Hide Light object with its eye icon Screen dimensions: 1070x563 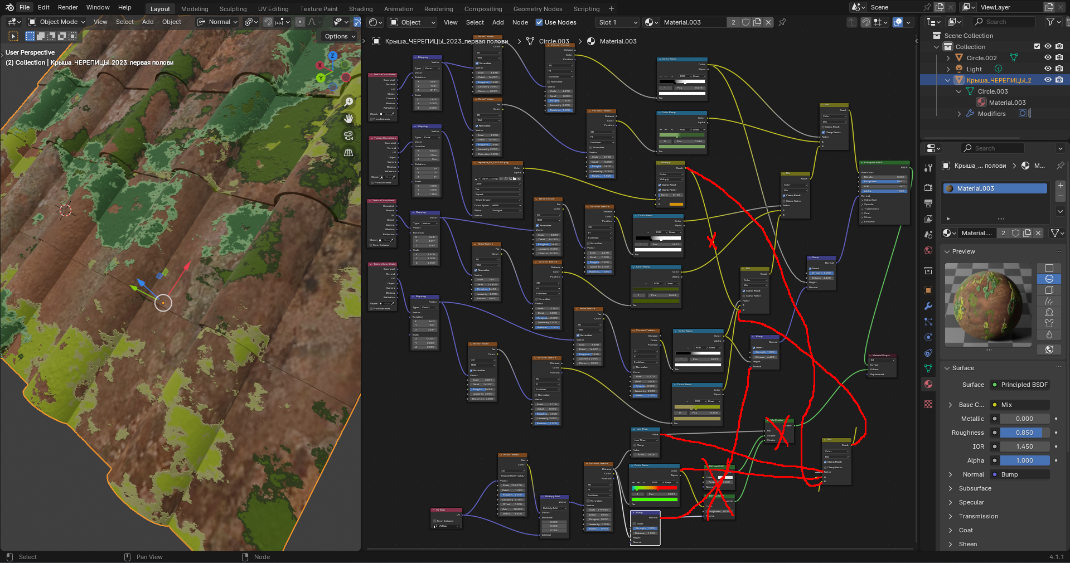[1048, 69]
